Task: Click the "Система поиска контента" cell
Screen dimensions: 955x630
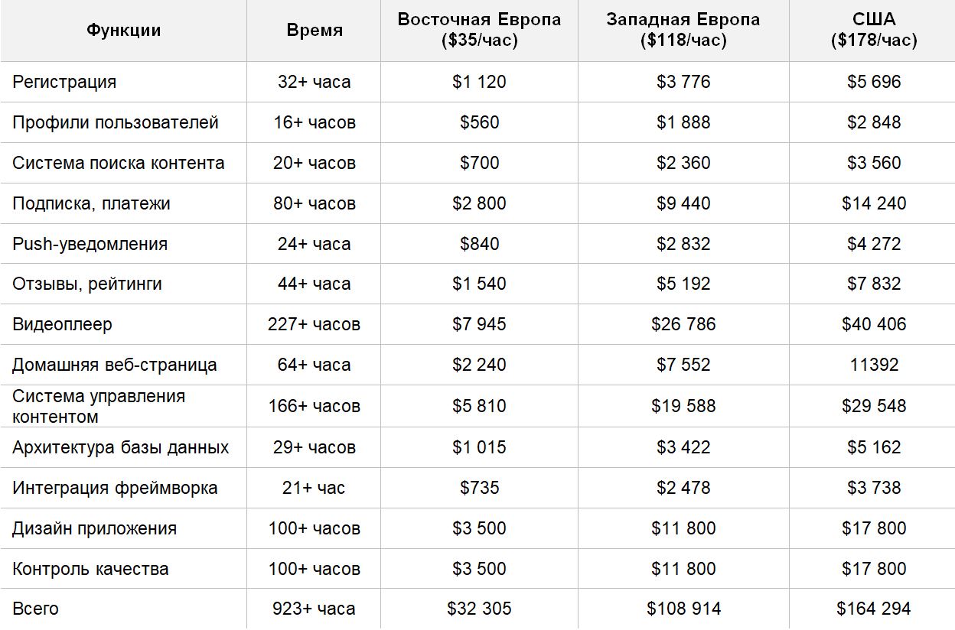Action: pyautogui.click(x=119, y=163)
